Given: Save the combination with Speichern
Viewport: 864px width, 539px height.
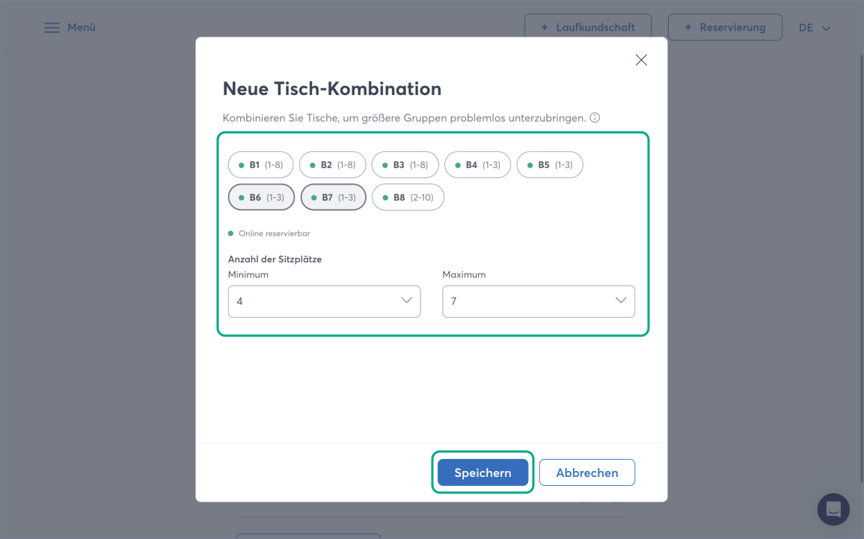Looking at the screenshot, I should click(x=482, y=472).
